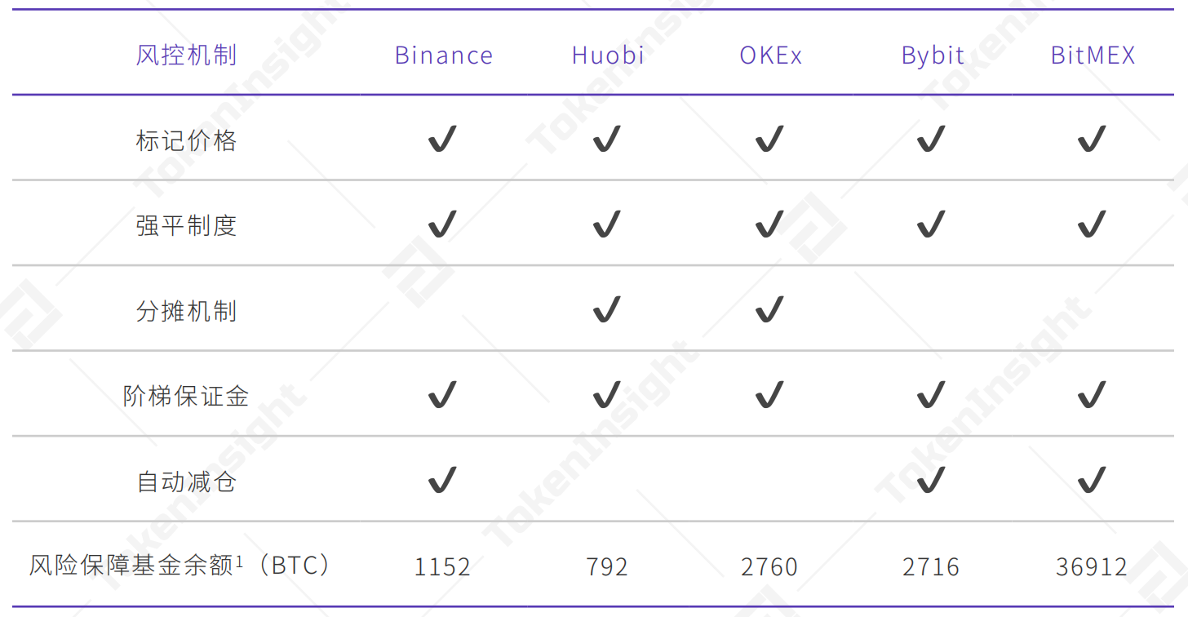Select the Huobi column header
This screenshot has height=617, width=1188.
(608, 55)
